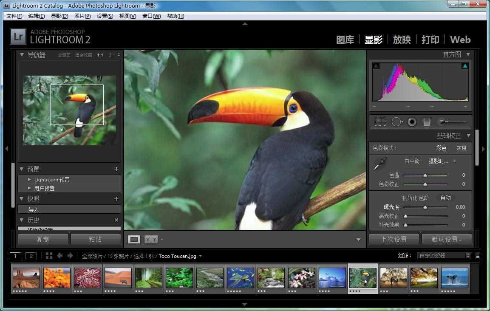Click the Before/After view icon in toolbar
This screenshot has width=490, height=311.
coord(151,239)
